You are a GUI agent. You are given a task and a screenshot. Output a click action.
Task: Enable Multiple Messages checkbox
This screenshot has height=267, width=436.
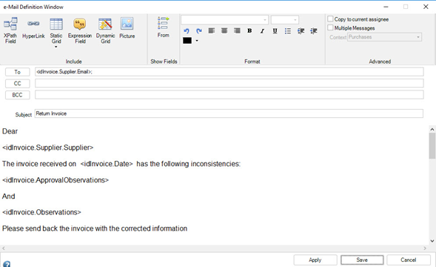coord(330,27)
